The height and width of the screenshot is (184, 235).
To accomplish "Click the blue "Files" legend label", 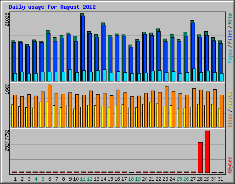I will tap(230, 37).
